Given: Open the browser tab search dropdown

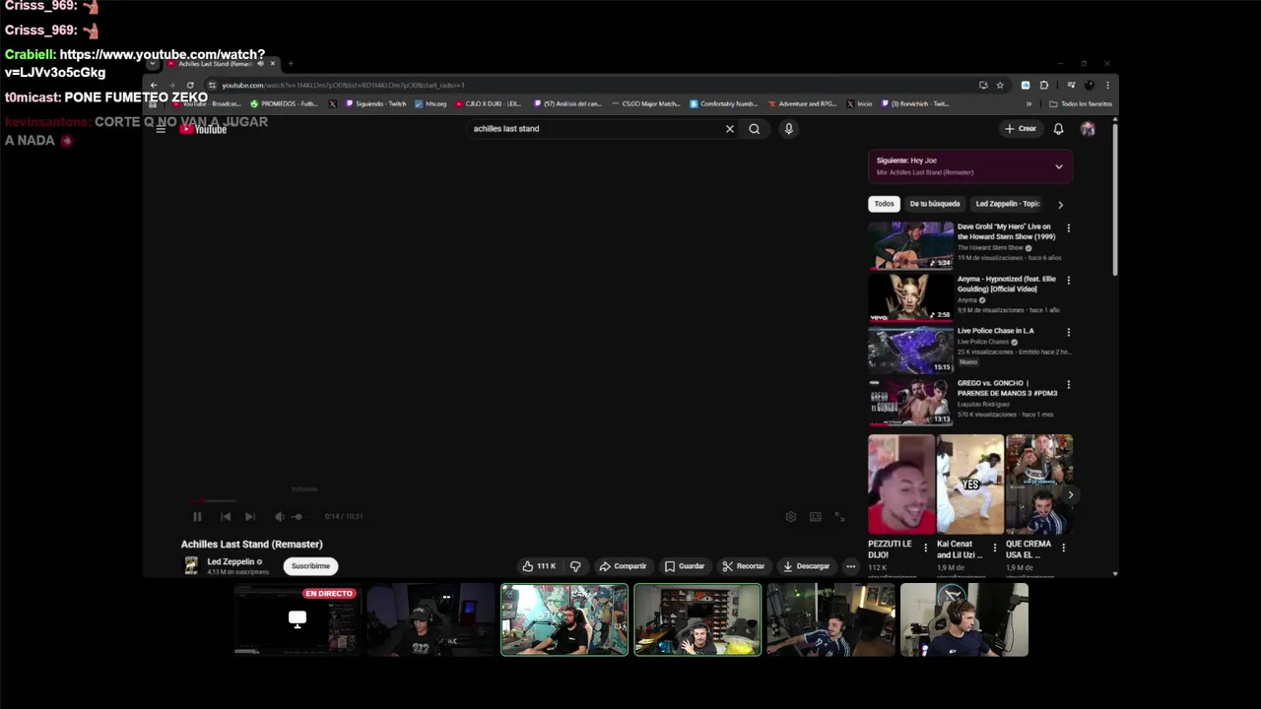Looking at the screenshot, I should 152,64.
